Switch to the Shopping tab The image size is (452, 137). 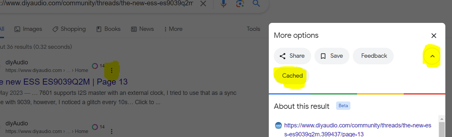point(69,29)
